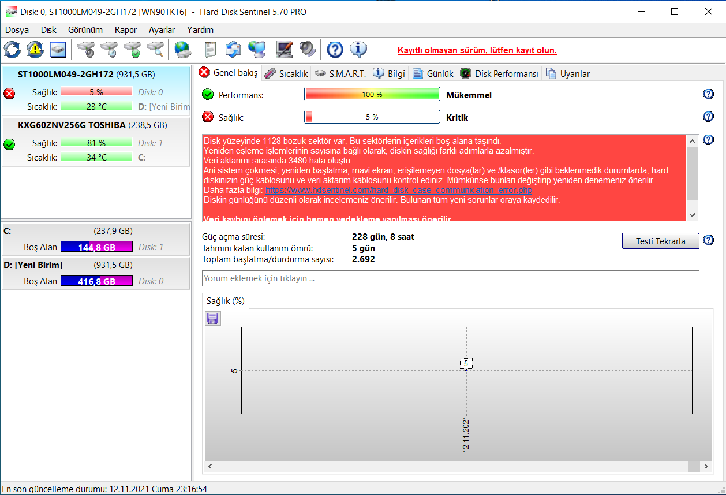This screenshot has width=726, height=495.
Task: Click the green OK icon for TOSHIBA disk
Action: [9, 144]
